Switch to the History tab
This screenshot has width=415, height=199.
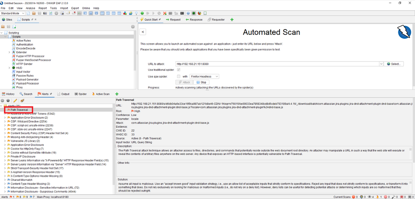(8, 94)
